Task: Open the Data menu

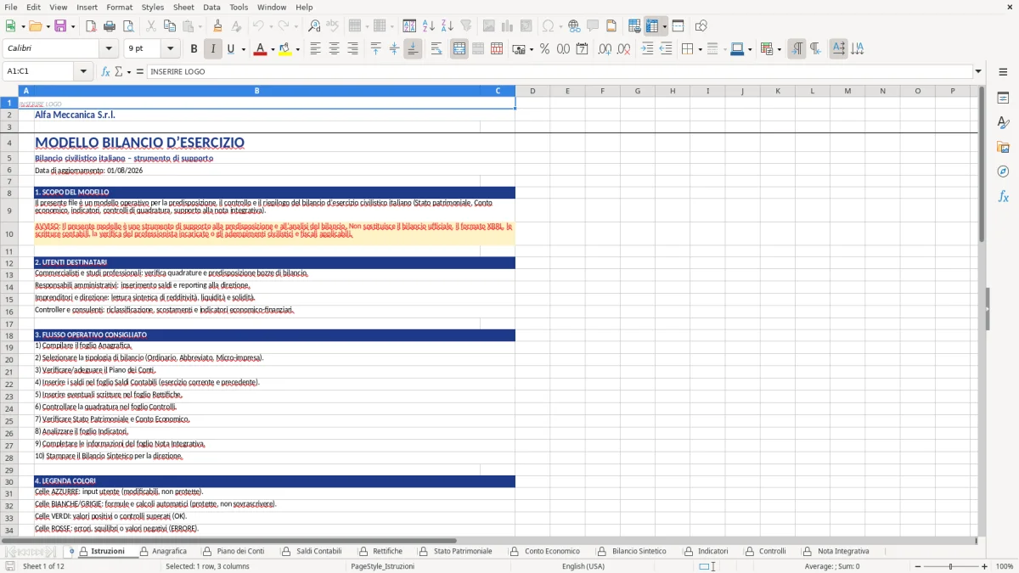Action: 211,7
